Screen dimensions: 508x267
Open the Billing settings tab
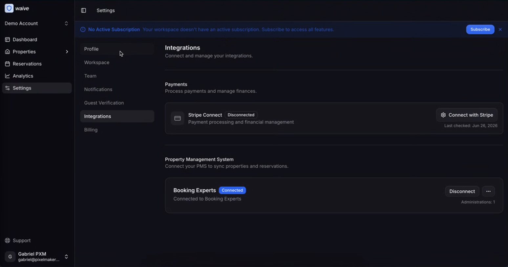117,130
